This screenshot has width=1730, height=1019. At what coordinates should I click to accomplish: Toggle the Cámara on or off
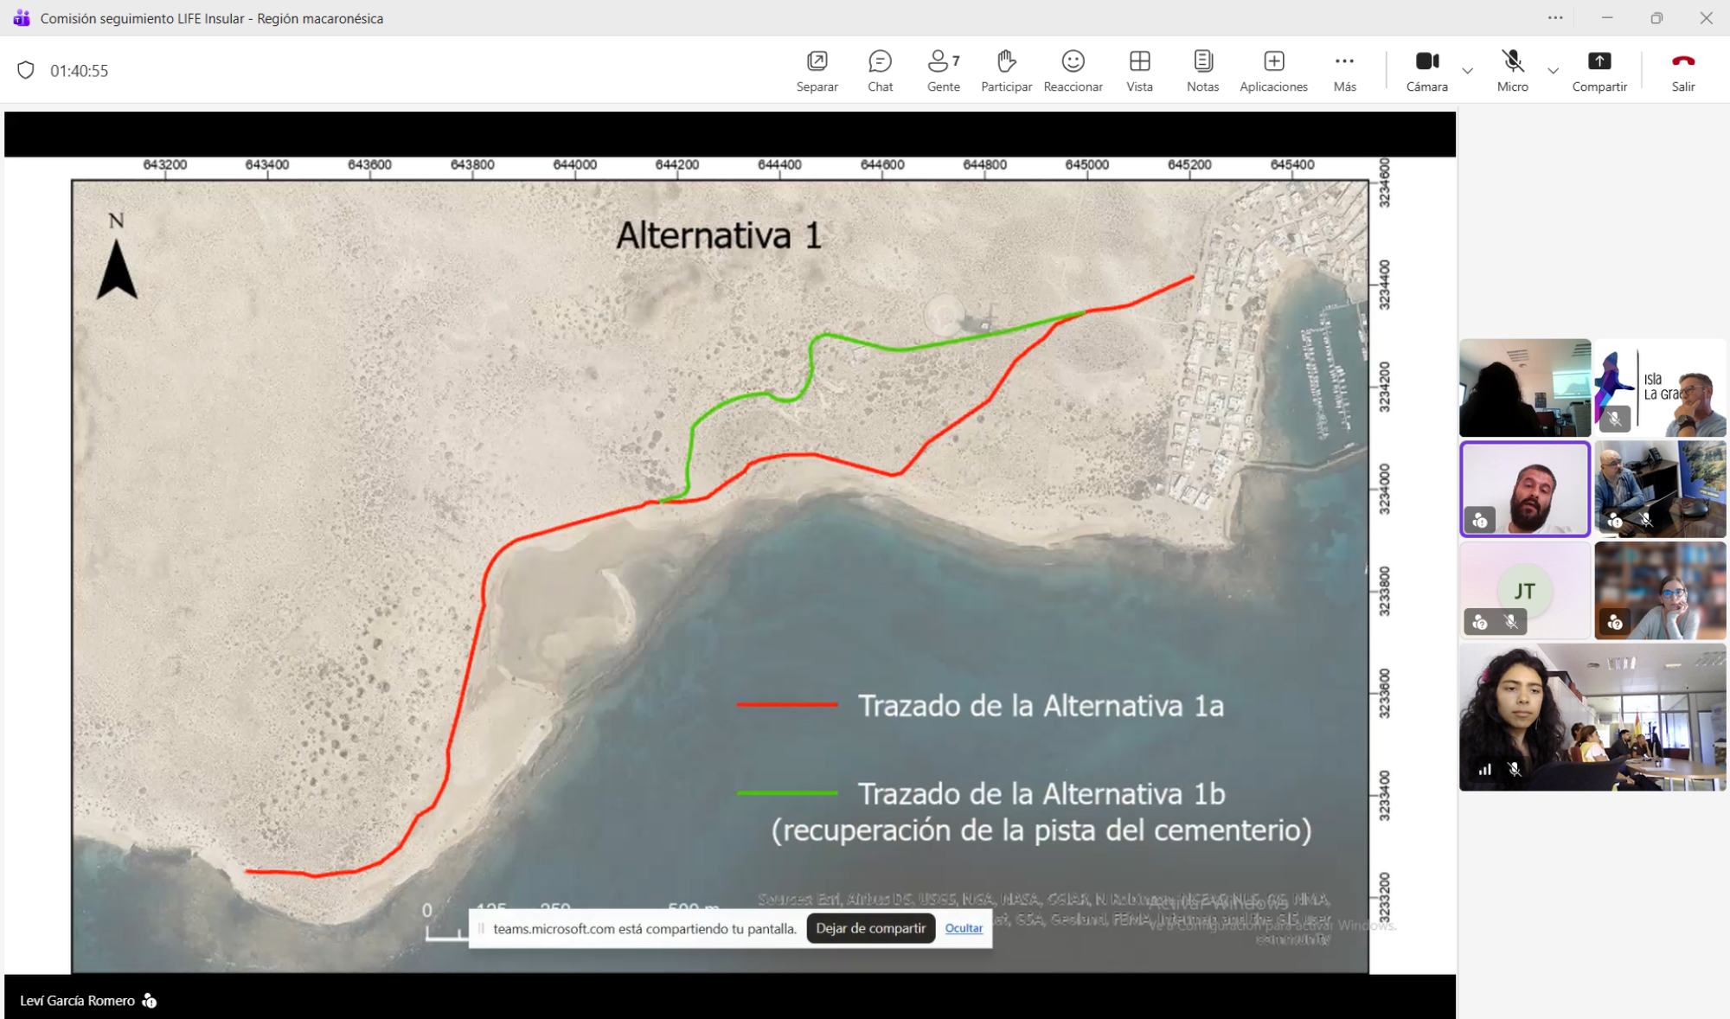pyautogui.click(x=1426, y=70)
